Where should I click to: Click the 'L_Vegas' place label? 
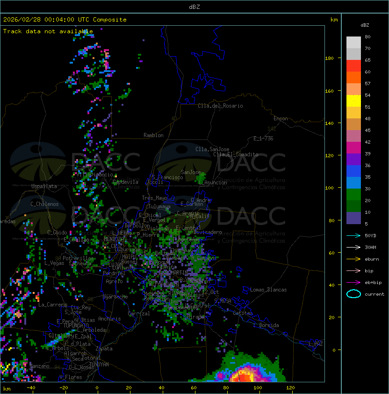[x=54, y=263]
